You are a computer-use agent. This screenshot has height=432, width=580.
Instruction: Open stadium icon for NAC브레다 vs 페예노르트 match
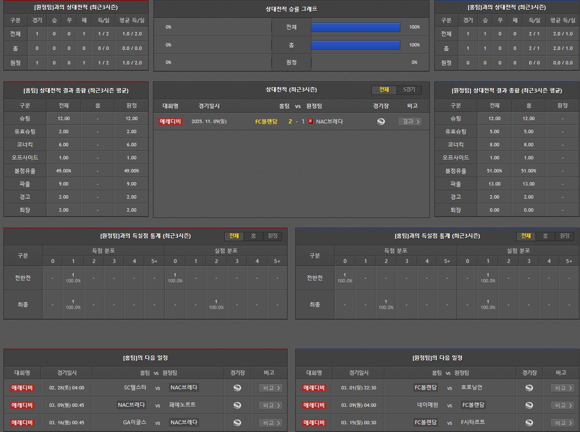[237, 405]
